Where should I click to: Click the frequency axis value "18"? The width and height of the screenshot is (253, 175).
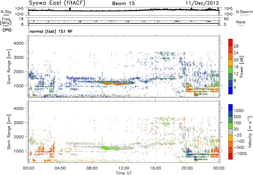21,19
